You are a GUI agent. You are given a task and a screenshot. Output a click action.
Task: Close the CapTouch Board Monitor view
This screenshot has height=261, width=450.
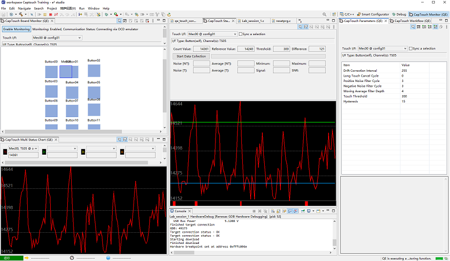point(52,21)
